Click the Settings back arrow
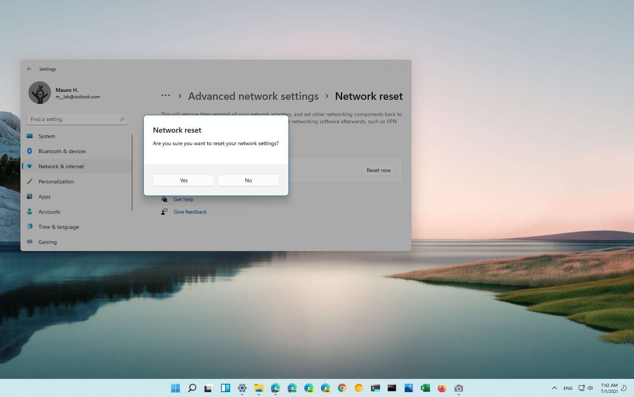Image resolution: width=634 pixels, height=397 pixels. click(30, 69)
